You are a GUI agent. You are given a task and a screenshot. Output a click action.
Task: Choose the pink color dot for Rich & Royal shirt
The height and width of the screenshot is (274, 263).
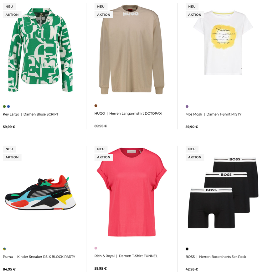[x=96, y=248]
